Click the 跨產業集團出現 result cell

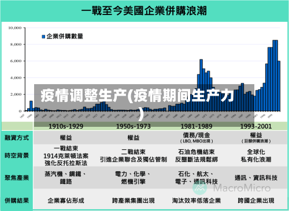(x=134, y=201)
